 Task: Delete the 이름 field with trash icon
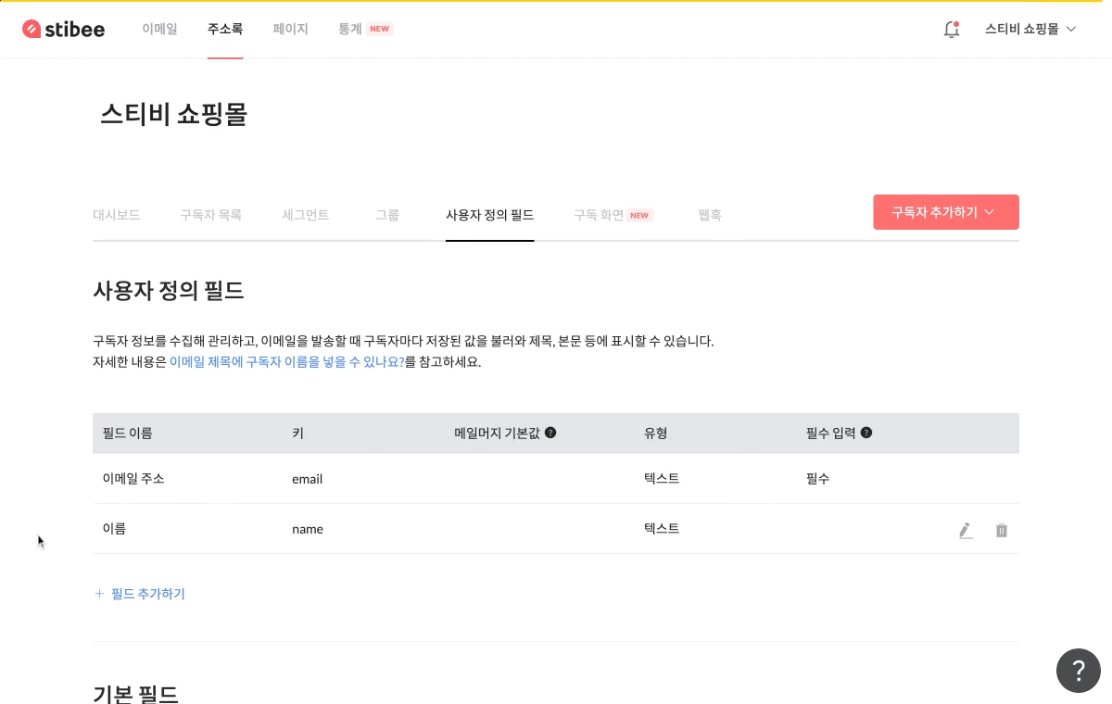point(1002,531)
